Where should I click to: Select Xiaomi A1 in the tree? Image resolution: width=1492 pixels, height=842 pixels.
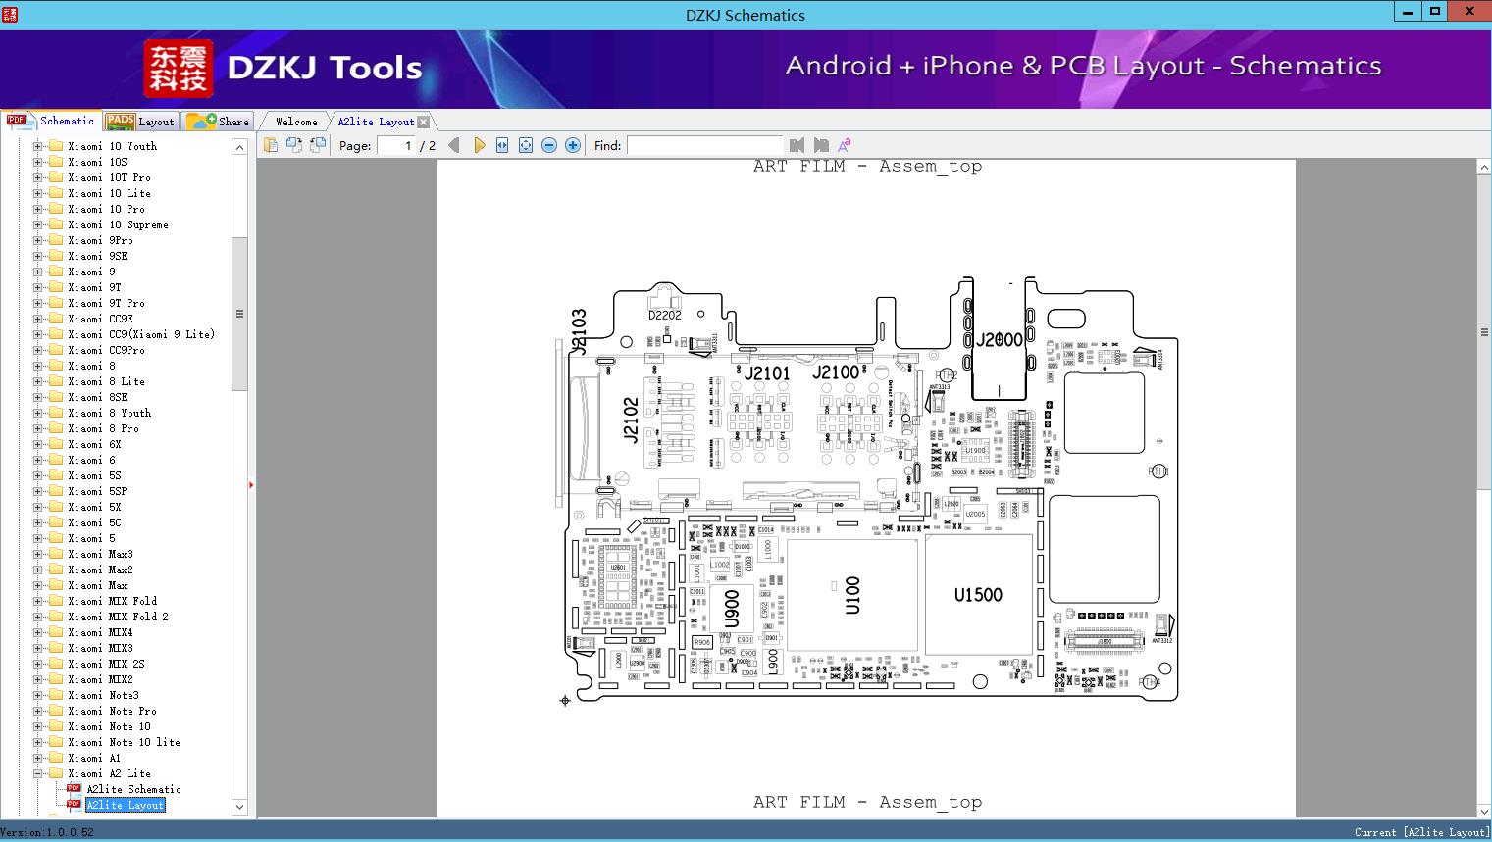tap(94, 758)
